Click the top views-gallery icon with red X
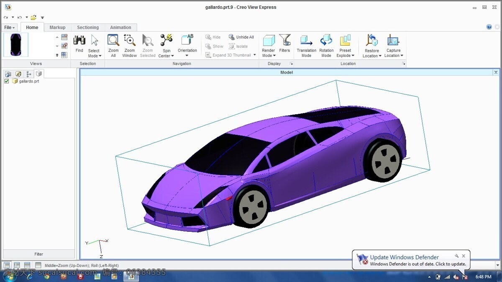 (64, 37)
